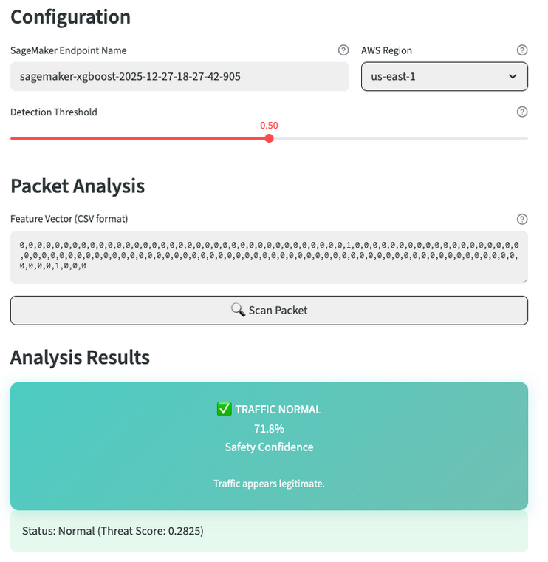Click the AWS Region help icon
Image resolution: width=548 pixels, height=562 pixels.
coord(522,50)
